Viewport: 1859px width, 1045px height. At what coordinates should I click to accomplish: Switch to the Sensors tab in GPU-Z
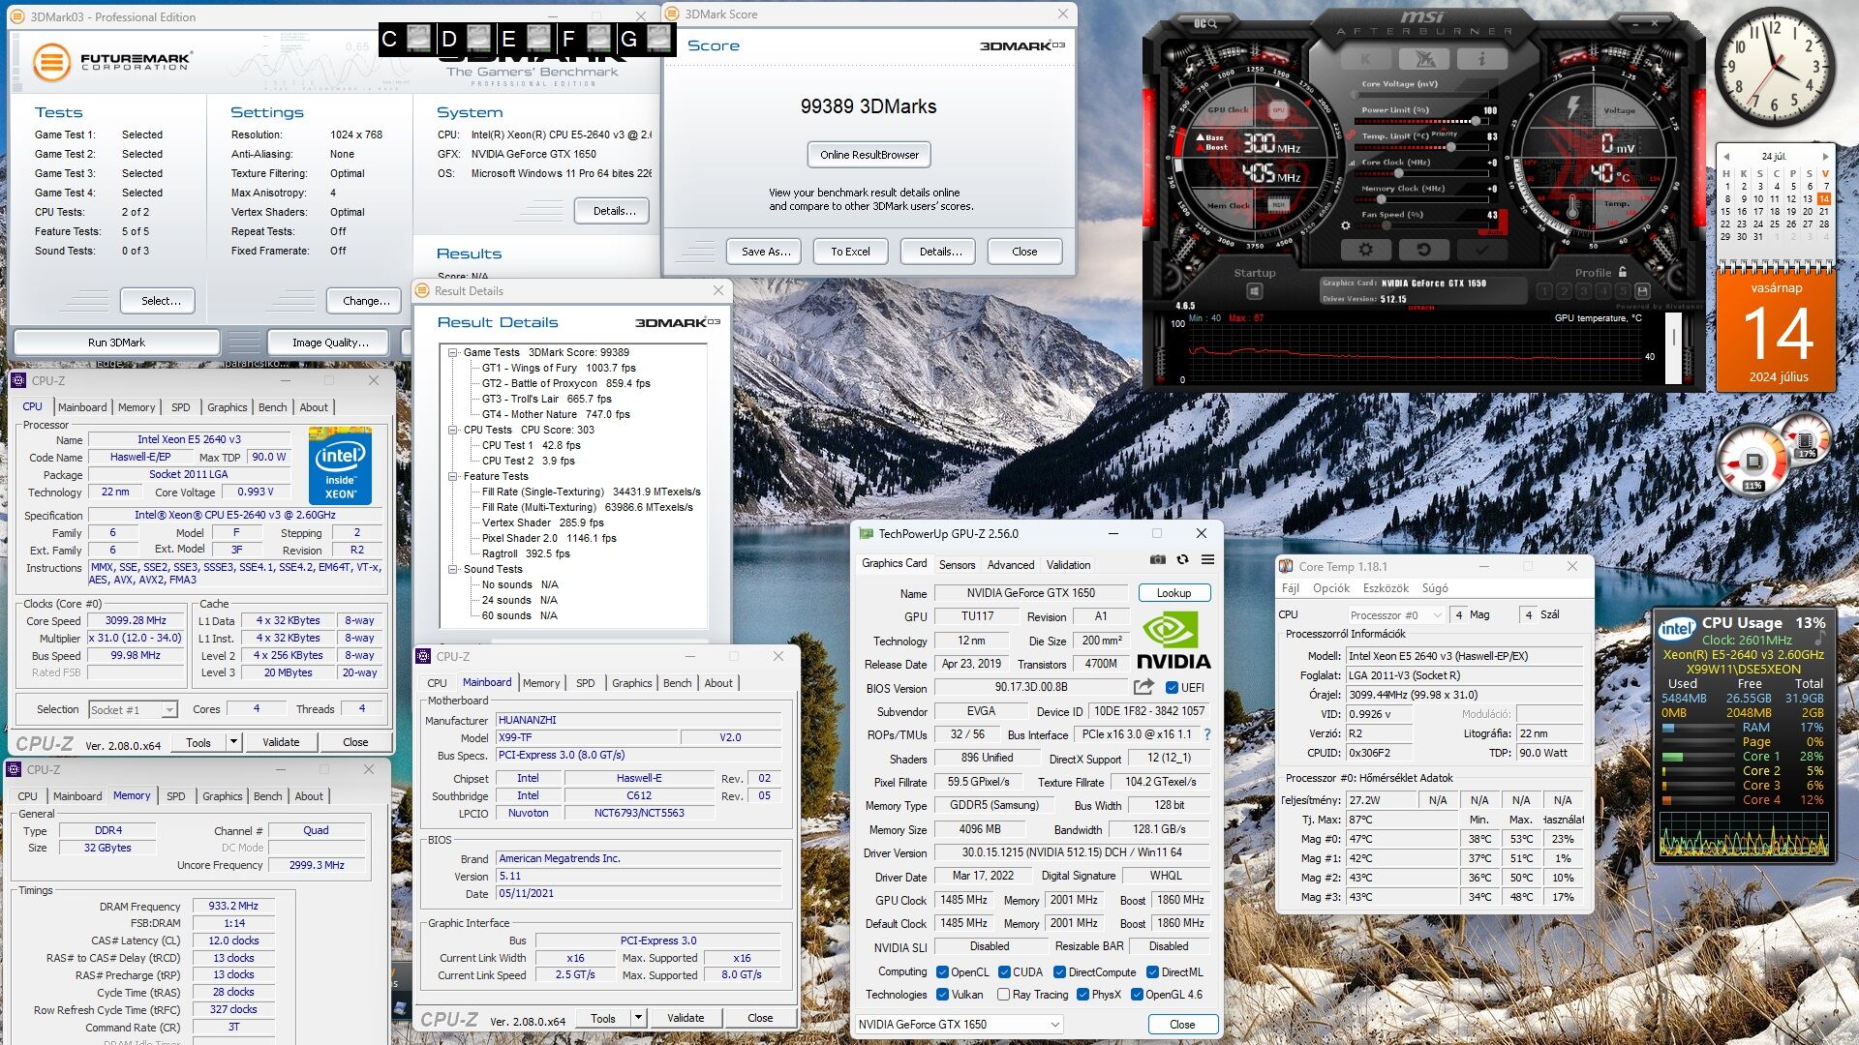tap(957, 565)
